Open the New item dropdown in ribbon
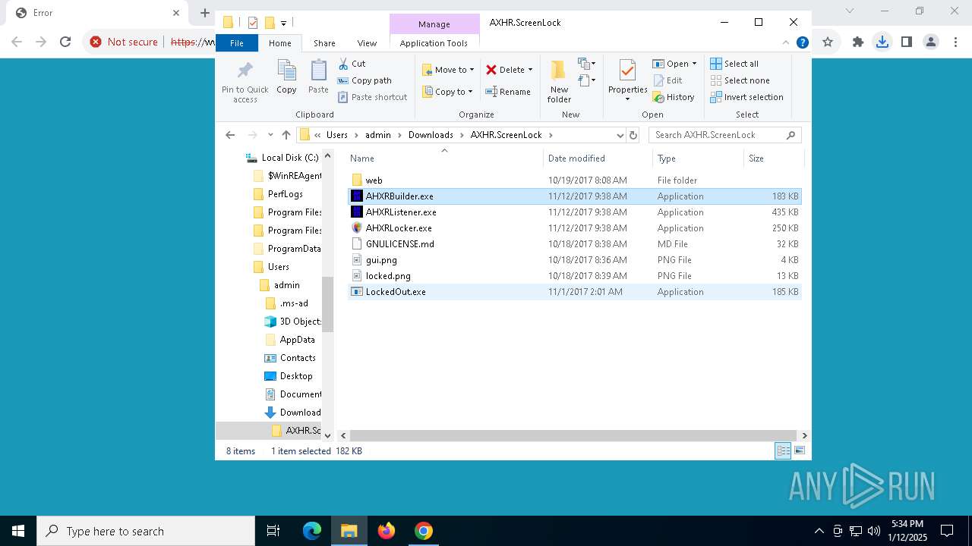This screenshot has height=546, width=972. (586, 64)
